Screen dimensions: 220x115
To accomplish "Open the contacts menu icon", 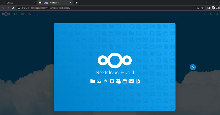I will tap(218, 14).
